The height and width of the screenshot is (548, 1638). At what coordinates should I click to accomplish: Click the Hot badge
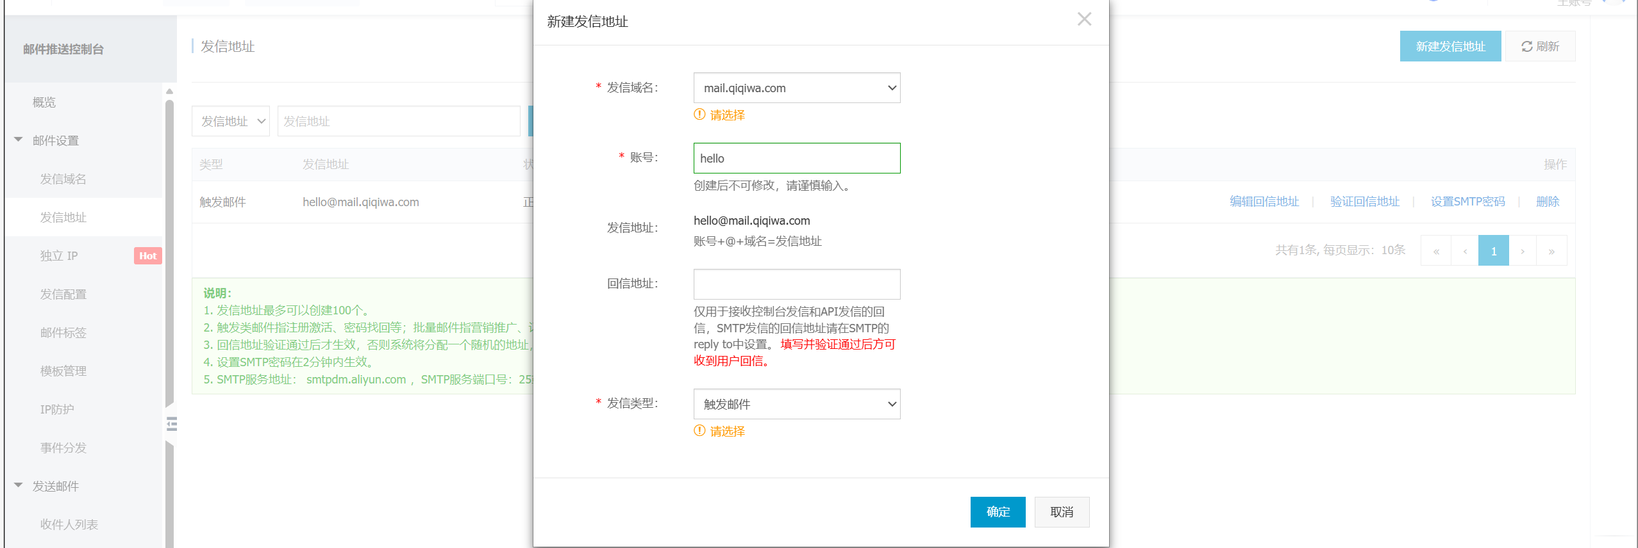(x=148, y=256)
